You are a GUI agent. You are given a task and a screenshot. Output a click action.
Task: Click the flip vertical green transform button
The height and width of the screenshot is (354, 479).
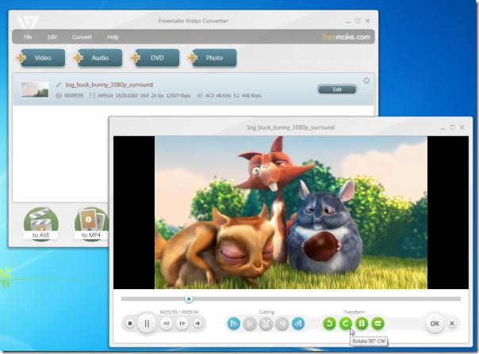tap(377, 323)
